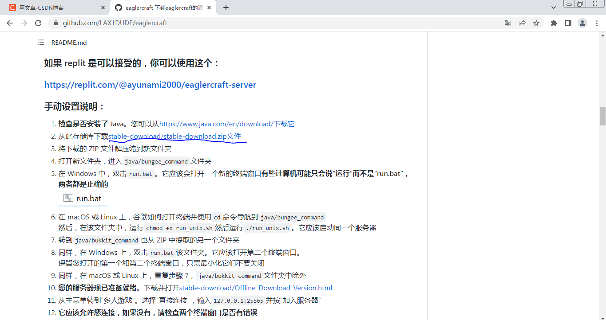Click the 如果 replit 是可以接受的 heading
Image resolution: width=606 pixels, height=320 pixels.
(x=132, y=63)
